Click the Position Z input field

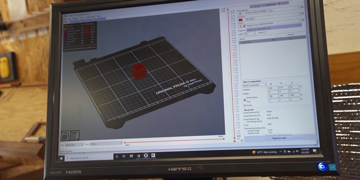click(294, 87)
